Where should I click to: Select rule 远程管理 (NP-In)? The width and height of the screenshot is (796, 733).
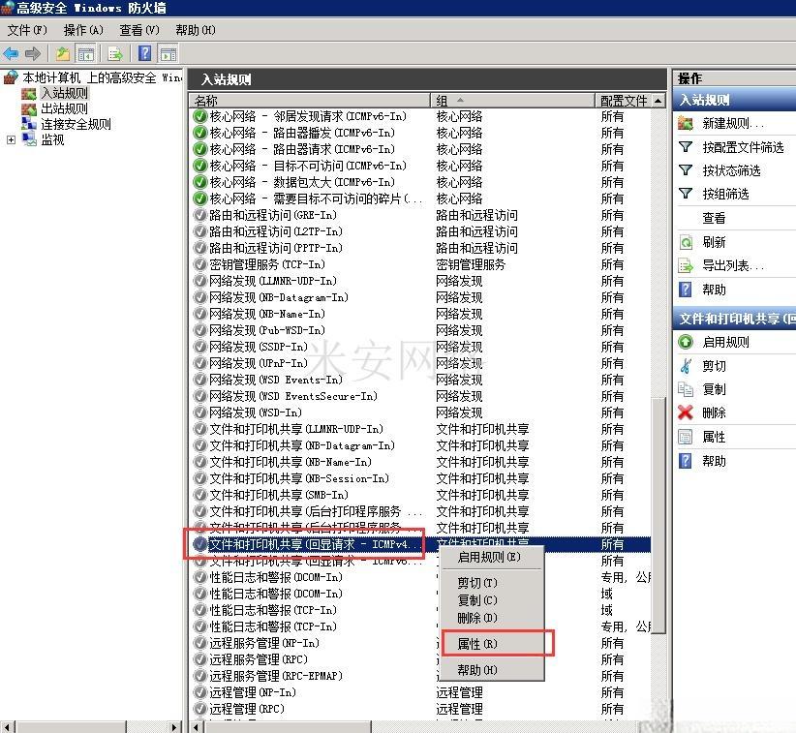(x=253, y=692)
